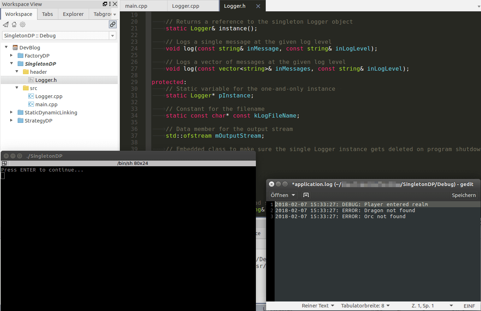The image size is (481, 311).
Task: Close the Logger.h editor tab
Action: [258, 6]
